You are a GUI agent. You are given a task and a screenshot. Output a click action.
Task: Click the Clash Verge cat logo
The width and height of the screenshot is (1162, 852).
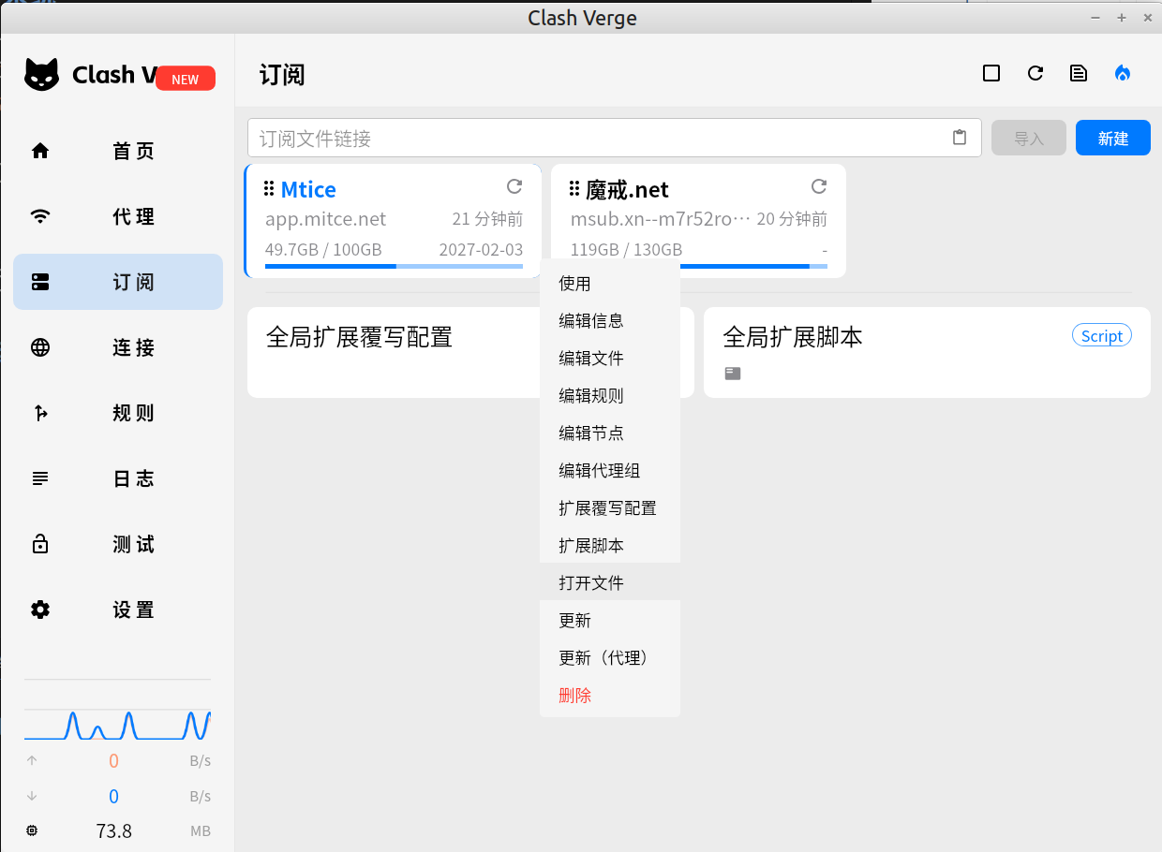pyautogui.click(x=41, y=75)
